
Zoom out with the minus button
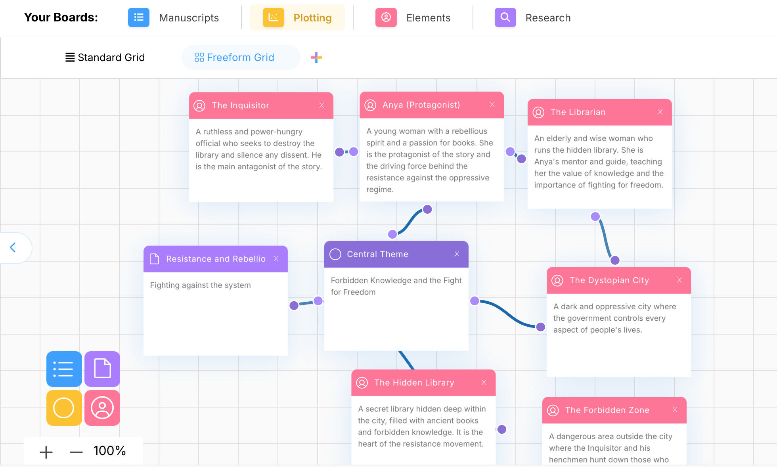pos(76,452)
